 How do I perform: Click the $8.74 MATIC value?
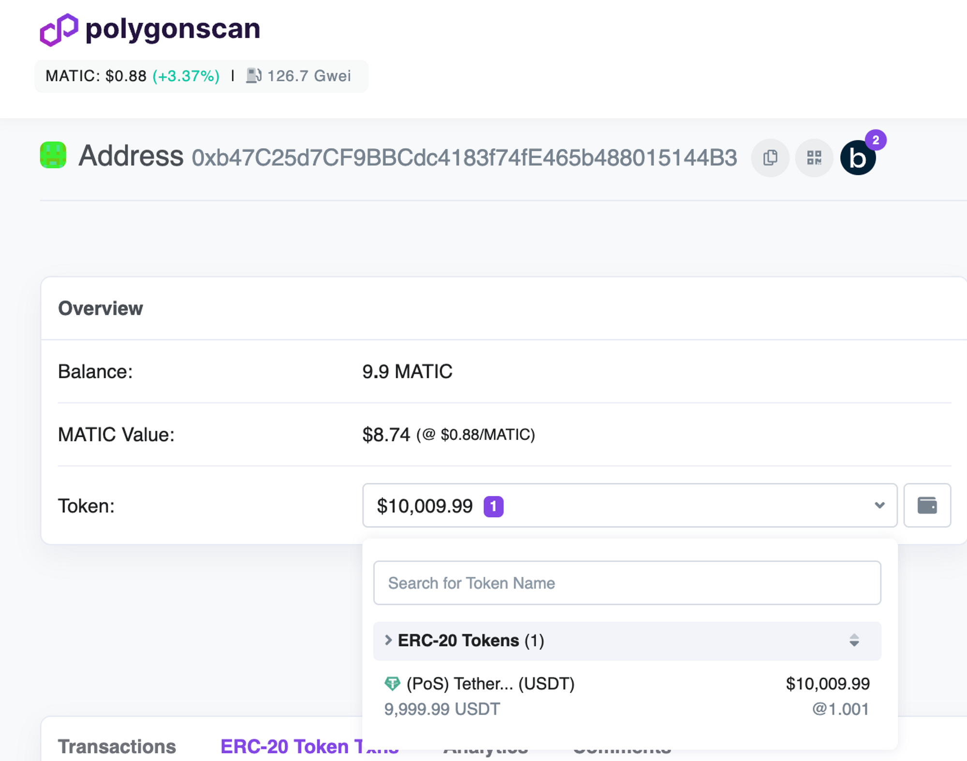click(386, 435)
